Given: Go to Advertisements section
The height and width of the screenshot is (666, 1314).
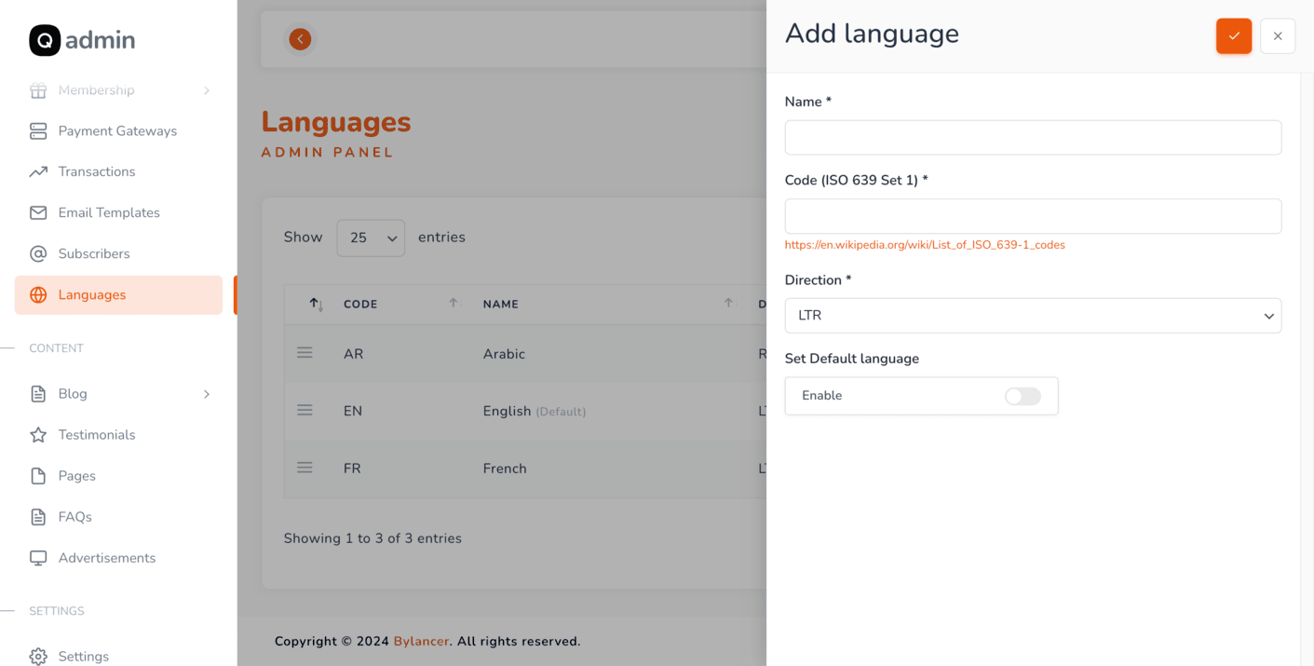Looking at the screenshot, I should click(x=118, y=558).
